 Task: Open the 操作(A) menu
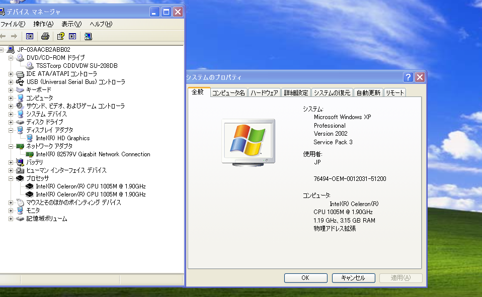click(x=43, y=24)
